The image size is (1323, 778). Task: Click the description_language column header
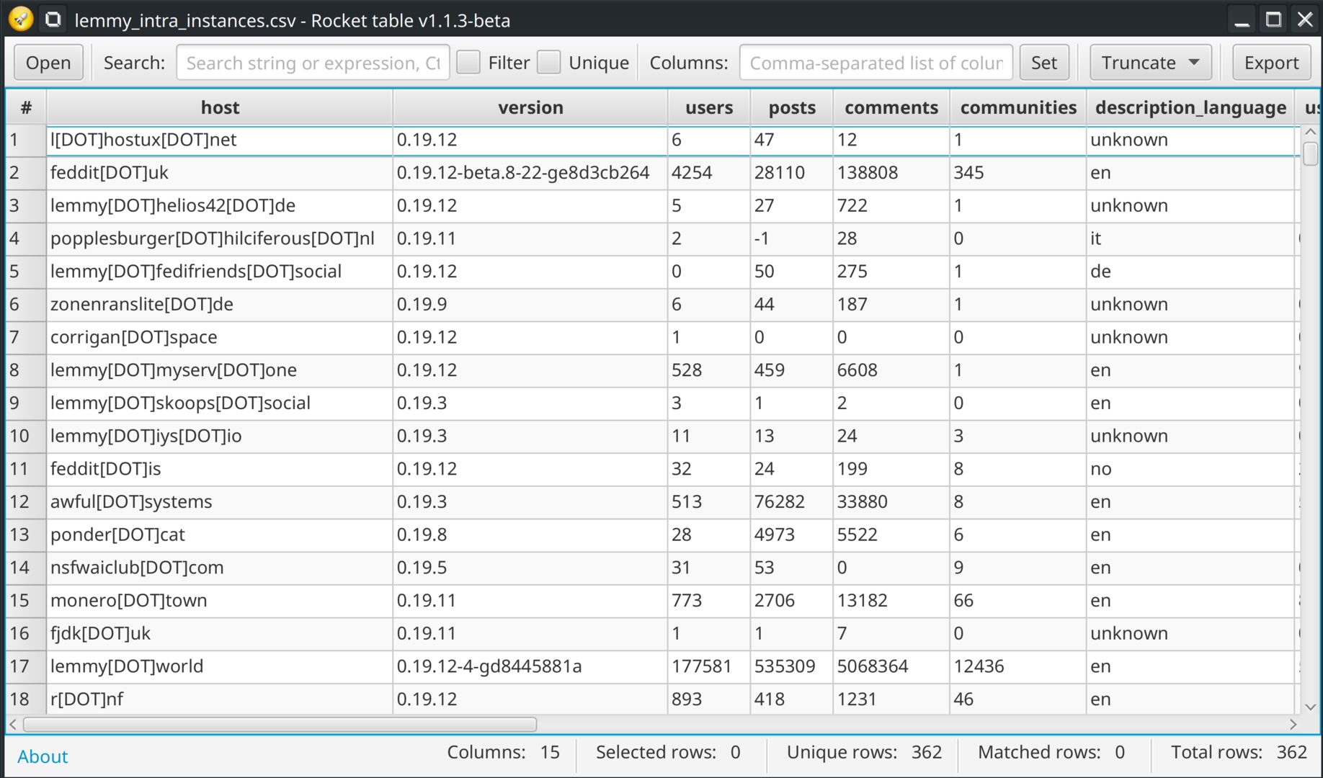pyautogui.click(x=1190, y=107)
